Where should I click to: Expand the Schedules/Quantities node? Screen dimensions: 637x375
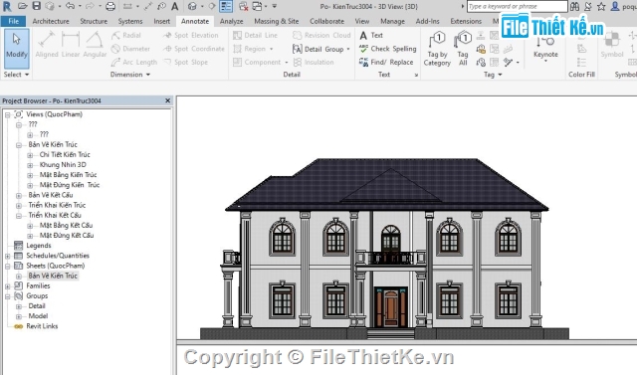8,256
